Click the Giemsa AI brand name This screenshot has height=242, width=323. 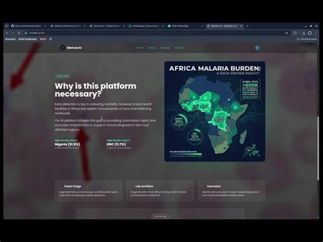click(x=74, y=48)
